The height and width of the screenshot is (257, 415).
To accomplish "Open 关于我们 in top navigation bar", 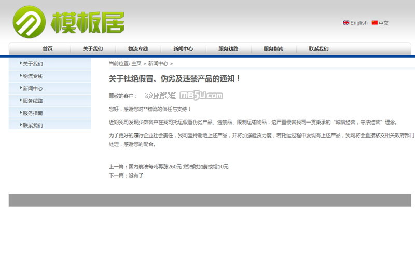I will (x=93, y=49).
